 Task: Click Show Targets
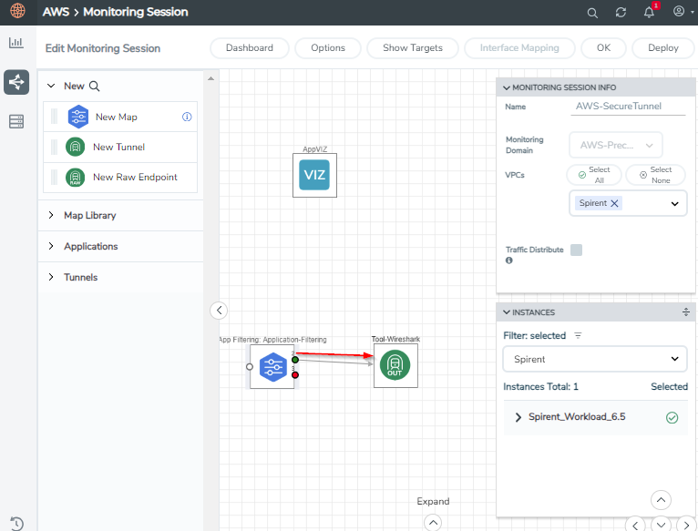tap(413, 48)
